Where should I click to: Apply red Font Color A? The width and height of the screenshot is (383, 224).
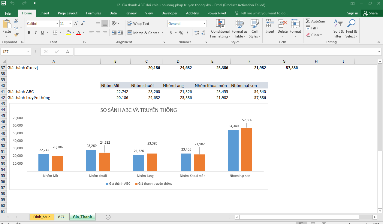(x=79, y=33)
